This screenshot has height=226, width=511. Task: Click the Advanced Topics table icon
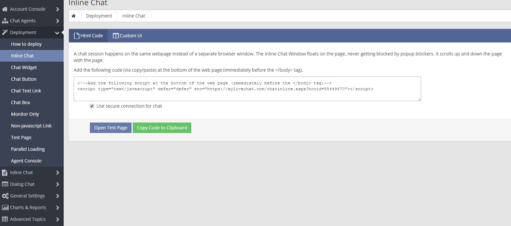(5, 219)
